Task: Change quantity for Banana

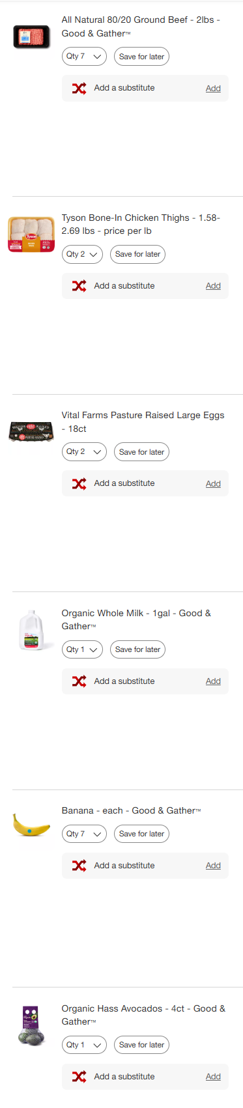Action: pyautogui.click(x=84, y=834)
